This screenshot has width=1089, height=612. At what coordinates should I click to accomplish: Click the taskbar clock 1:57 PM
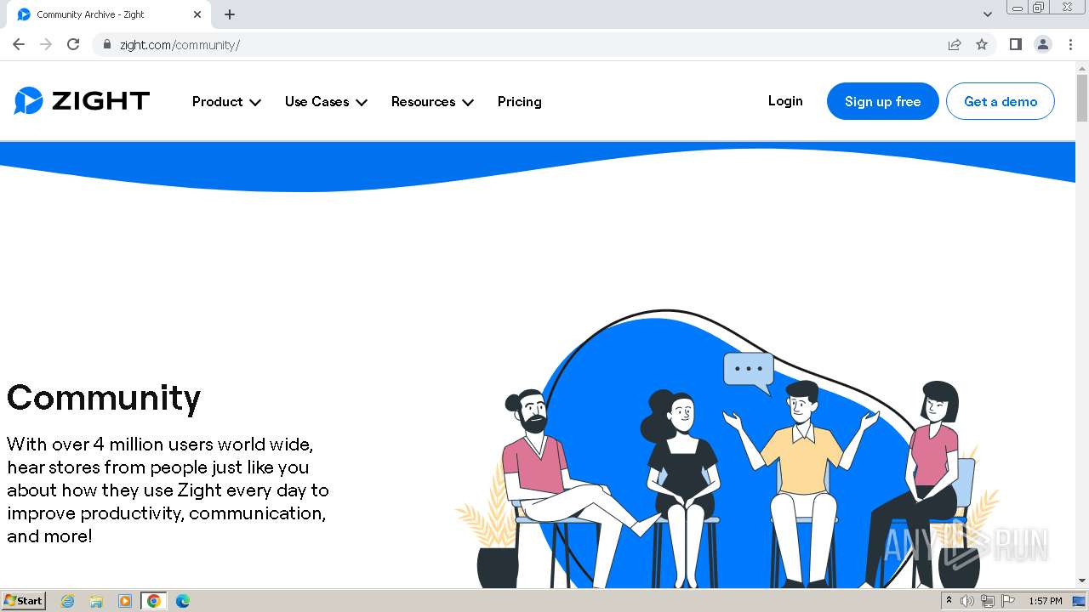click(x=1046, y=601)
